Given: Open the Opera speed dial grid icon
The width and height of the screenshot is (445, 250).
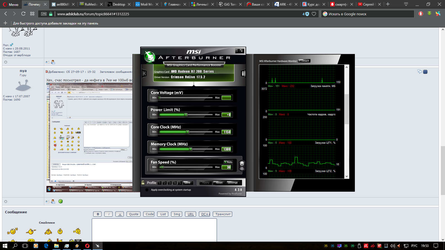Looking at the screenshot, I should (32, 14).
